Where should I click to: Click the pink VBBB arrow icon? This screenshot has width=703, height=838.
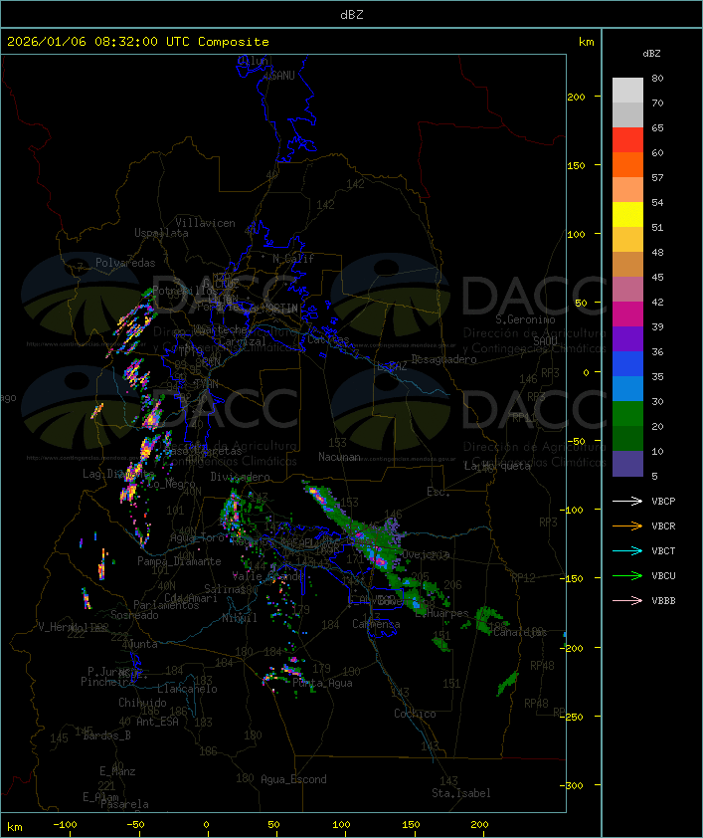click(628, 601)
